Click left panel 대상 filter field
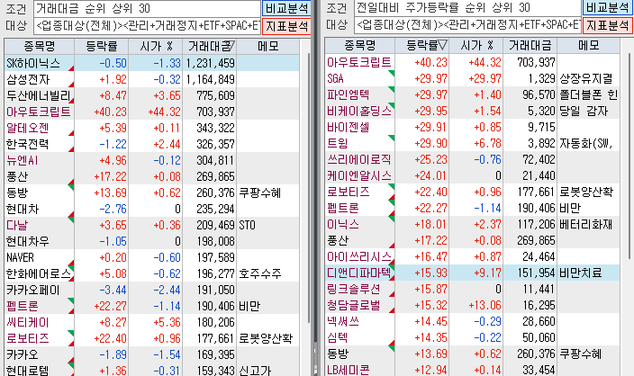 (x=147, y=26)
